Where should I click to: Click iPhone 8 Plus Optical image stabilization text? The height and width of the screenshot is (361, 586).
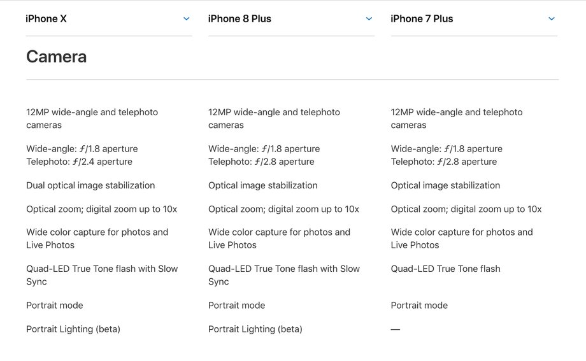click(x=262, y=185)
